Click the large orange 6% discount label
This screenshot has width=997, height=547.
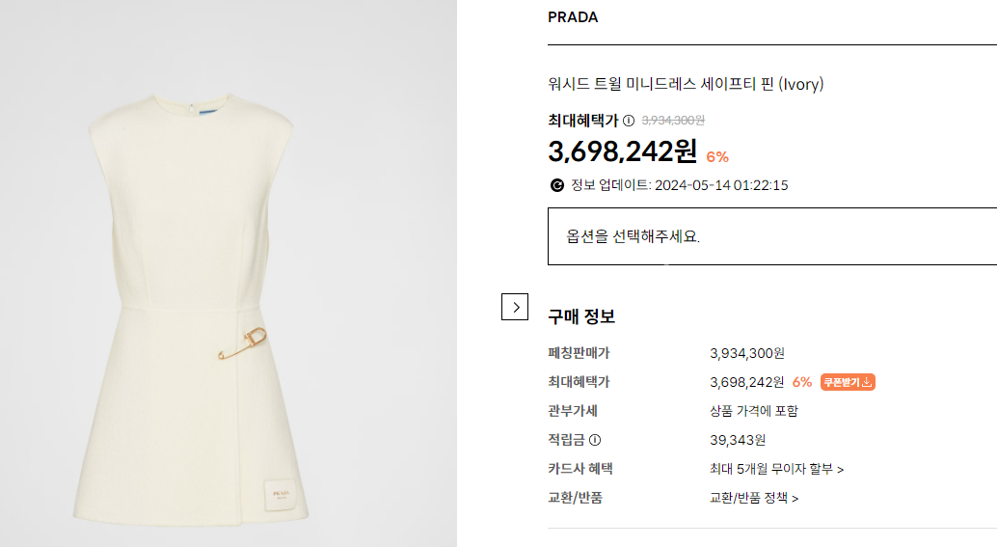pos(717,156)
